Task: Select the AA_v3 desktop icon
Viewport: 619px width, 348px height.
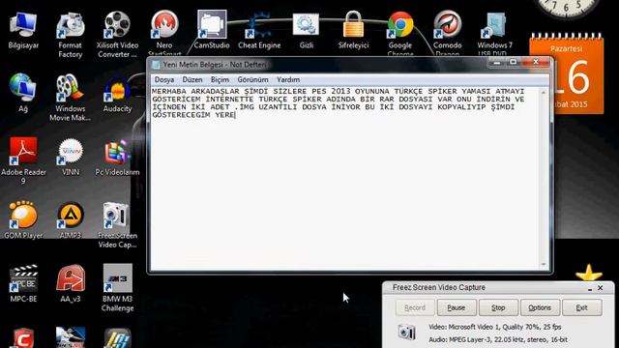Action: pyautogui.click(x=71, y=278)
